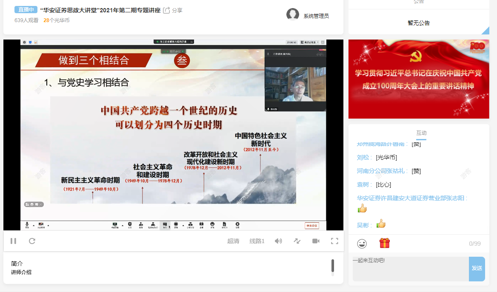
Task: Click the 讲师介绍 heading text
Action: [x=21, y=272]
